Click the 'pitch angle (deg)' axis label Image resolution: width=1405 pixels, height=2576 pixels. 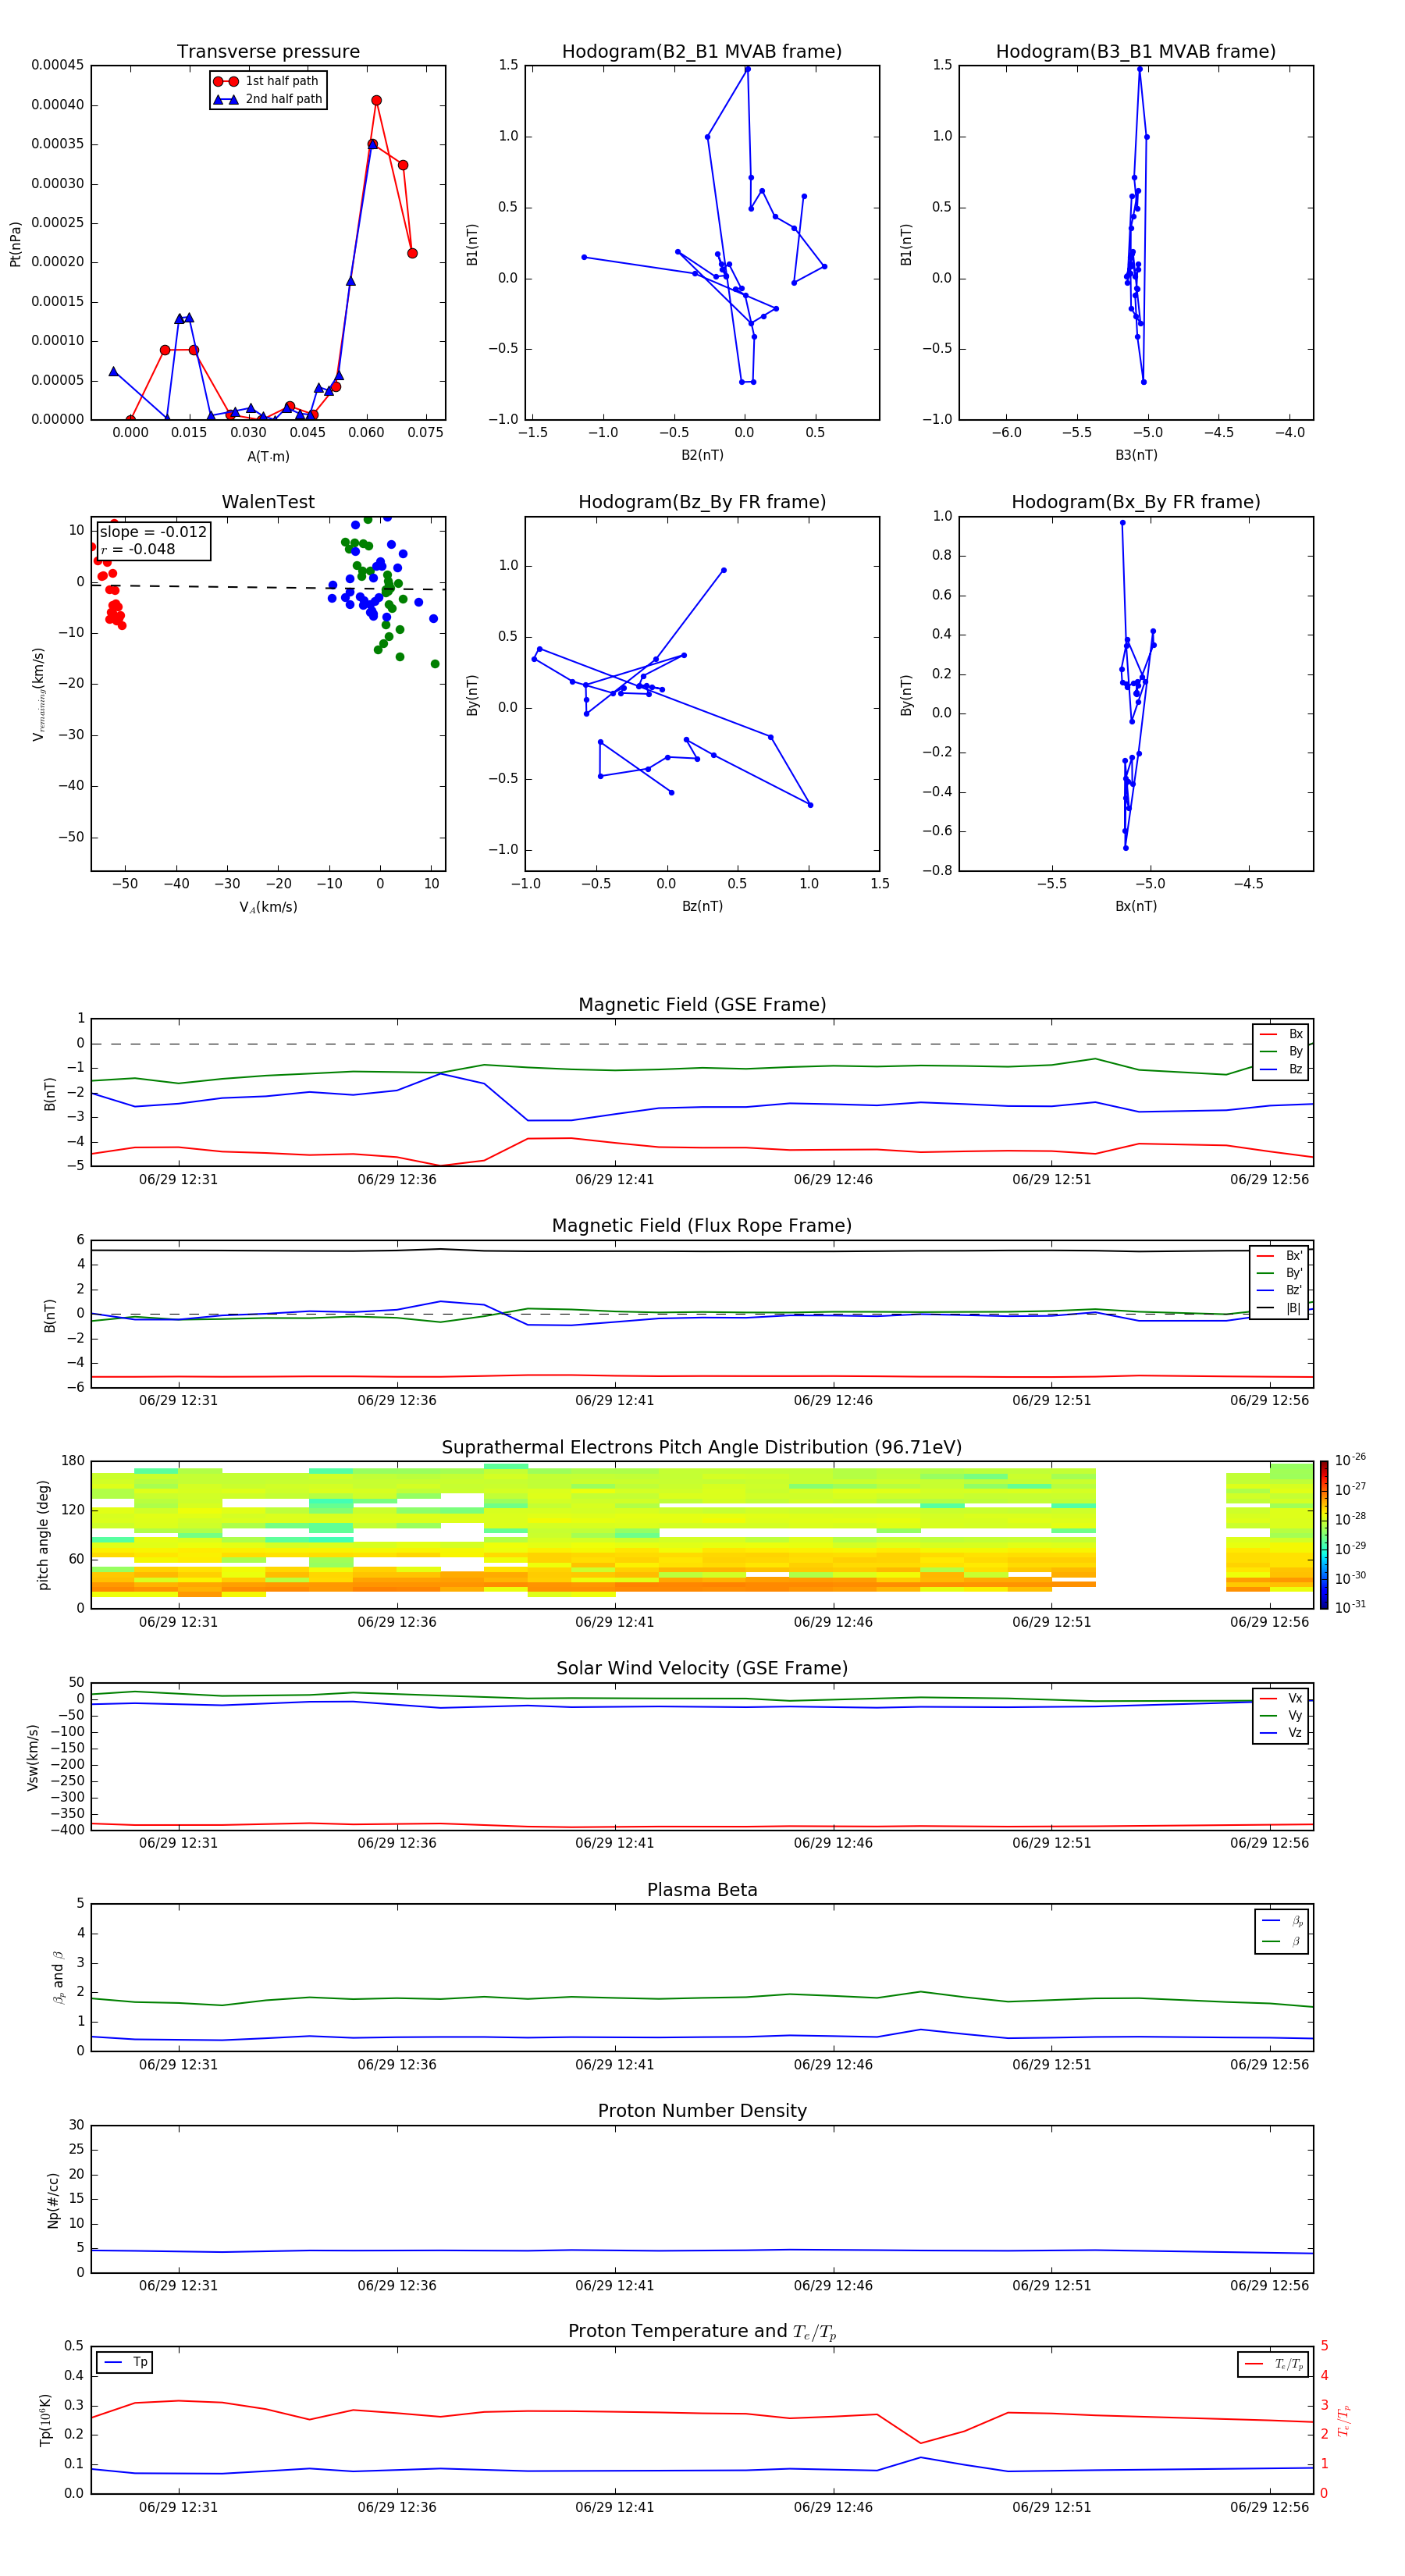click(43, 1535)
